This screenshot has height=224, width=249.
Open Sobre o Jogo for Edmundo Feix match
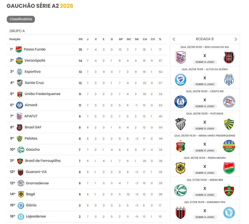[205, 217]
